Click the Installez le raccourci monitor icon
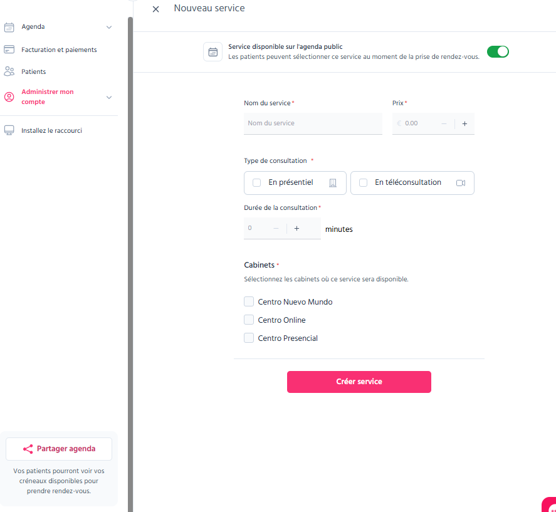 [x=9, y=130]
